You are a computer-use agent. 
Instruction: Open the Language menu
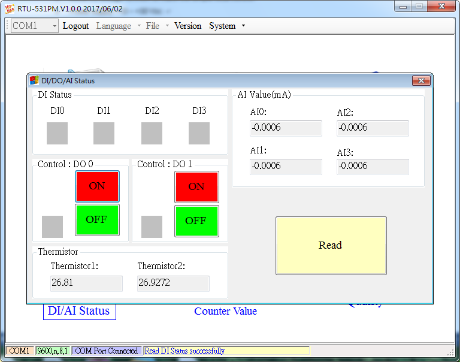(114, 26)
